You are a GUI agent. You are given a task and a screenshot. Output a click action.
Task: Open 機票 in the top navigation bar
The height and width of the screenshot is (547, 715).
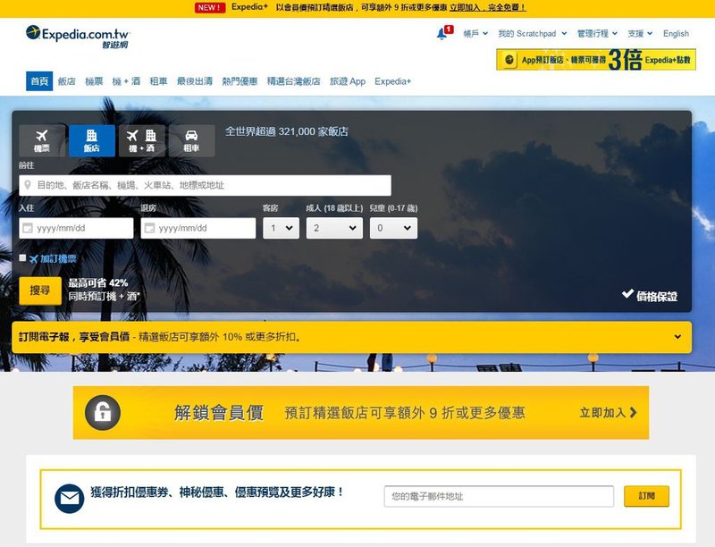click(94, 81)
